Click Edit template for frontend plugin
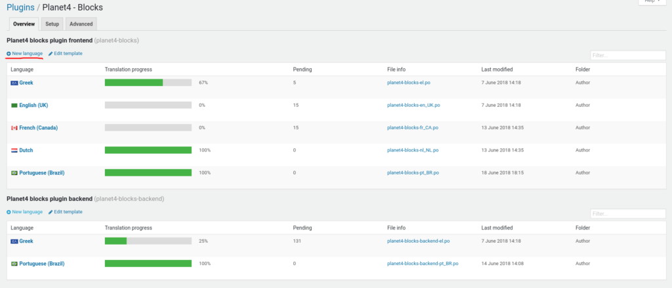The height and width of the screenshot is (288, 672). point(65,54)
